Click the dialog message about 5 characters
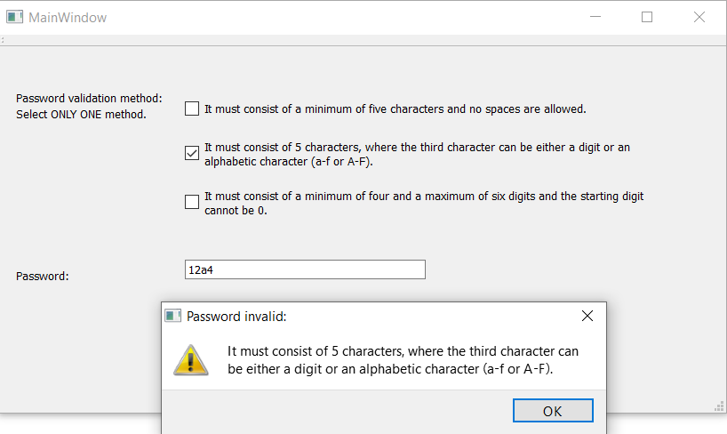 (x=403, y=359)
